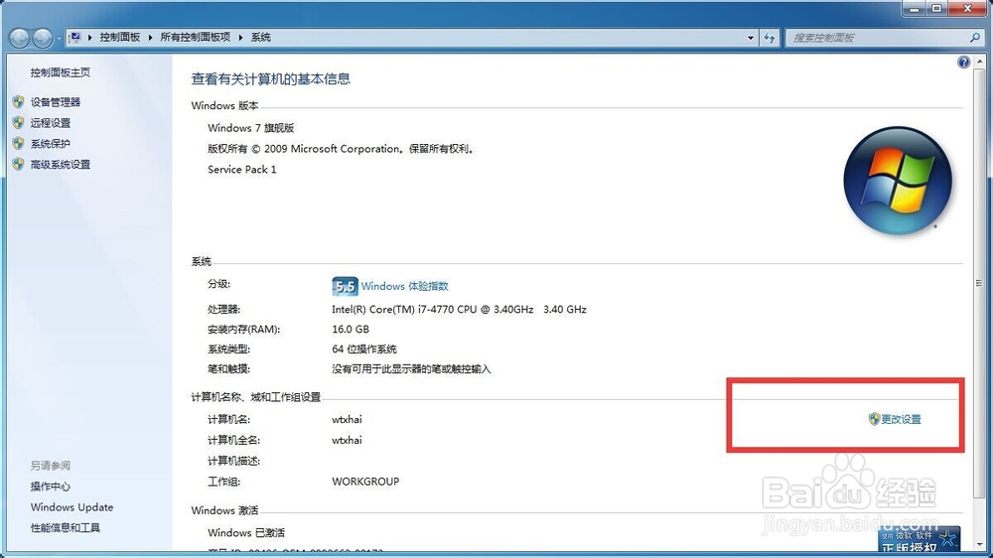This screenshot has height=558, width=993.
Task: Open 控制面板主页 link
Action: [x=61, y=72]
